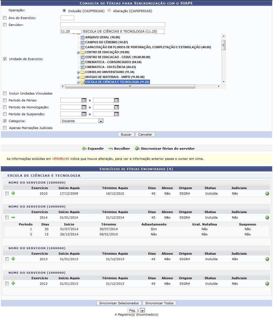Click the ARQUIVO GERAL unit icon in tree

click(x=82, y=37)
